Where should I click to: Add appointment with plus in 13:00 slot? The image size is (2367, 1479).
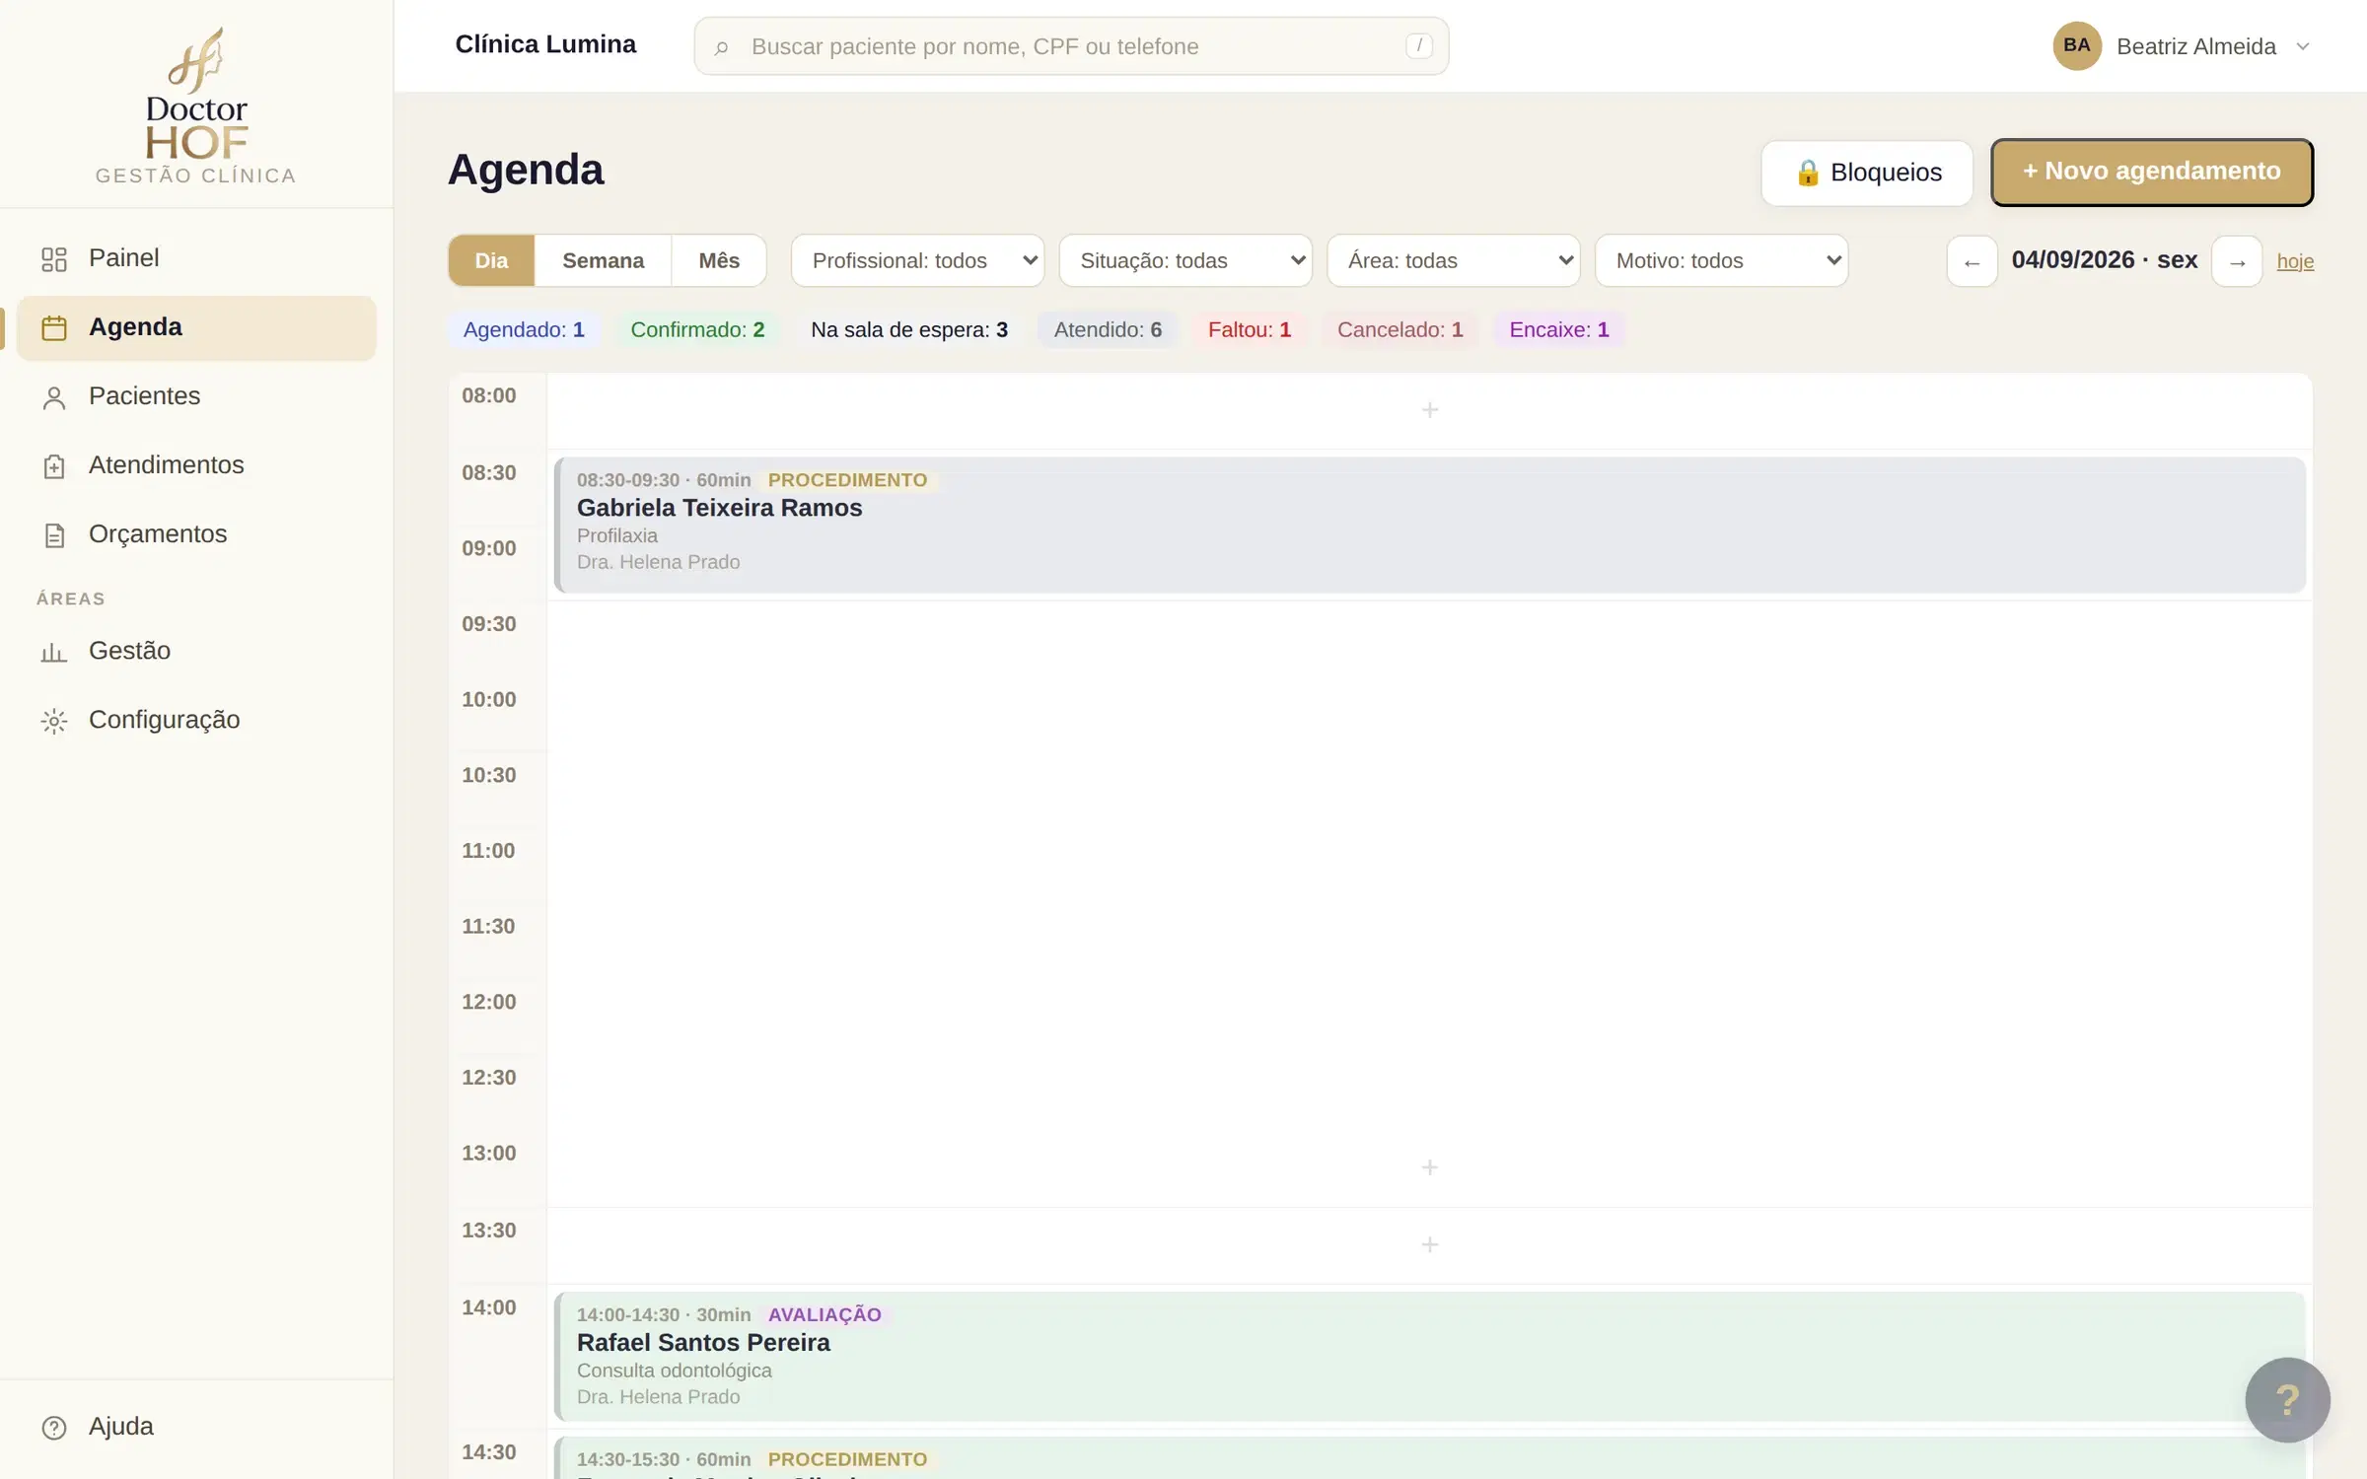tap(1429, 1166)
